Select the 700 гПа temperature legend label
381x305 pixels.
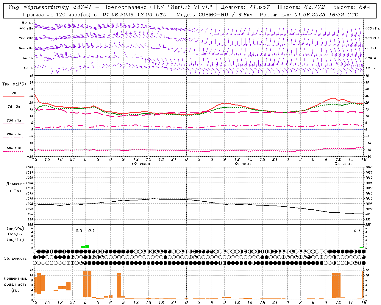[x=14, y=134]
